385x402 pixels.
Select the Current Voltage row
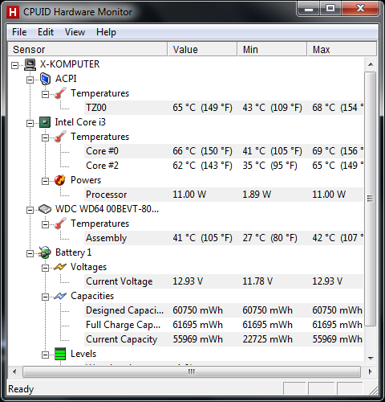[x=224, y=281]
